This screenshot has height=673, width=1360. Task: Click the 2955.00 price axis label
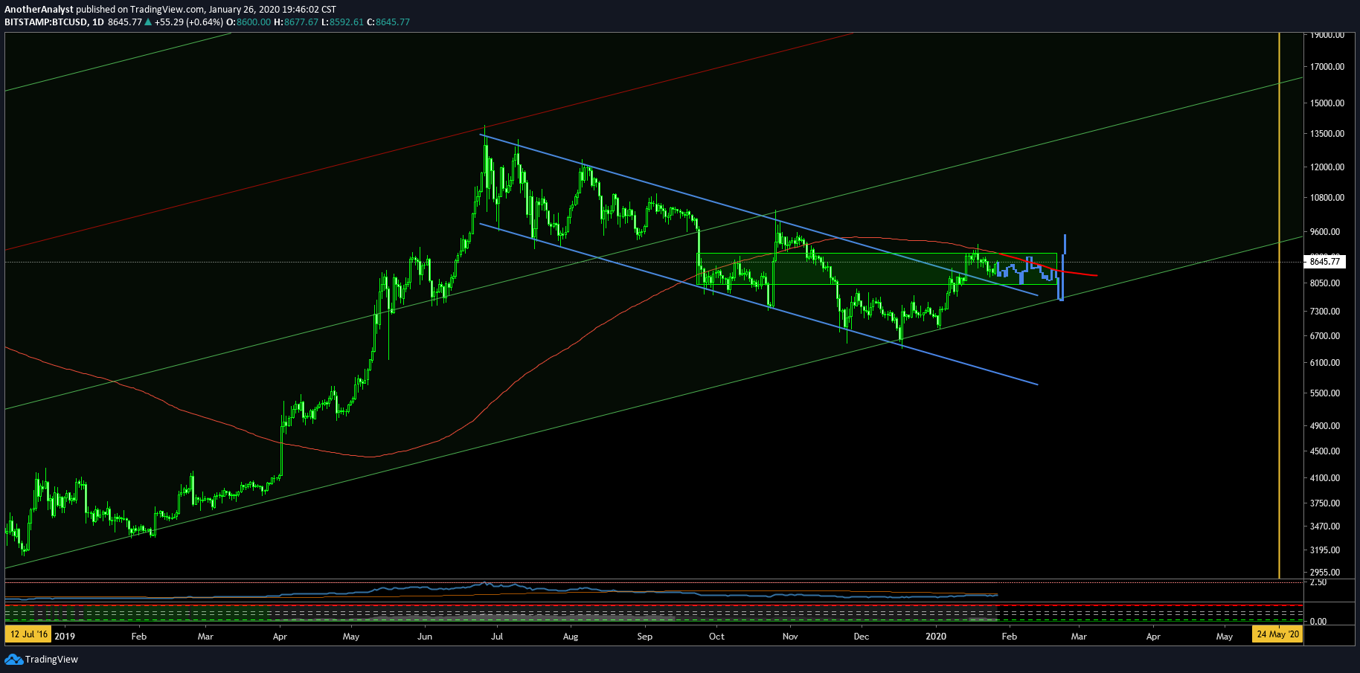1325,573
